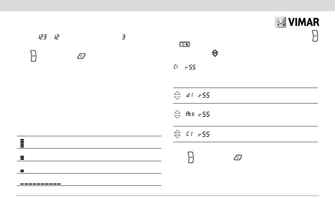The width and height of the screenshot is (335, 214).
Task: Click the CI rSS text above the table
Action: tap(184, 67)
